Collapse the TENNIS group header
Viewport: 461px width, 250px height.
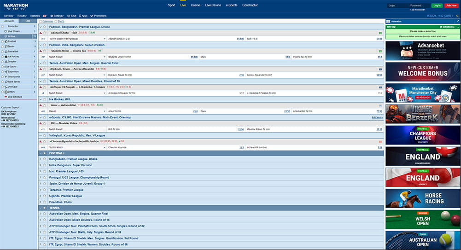[41, 208]
